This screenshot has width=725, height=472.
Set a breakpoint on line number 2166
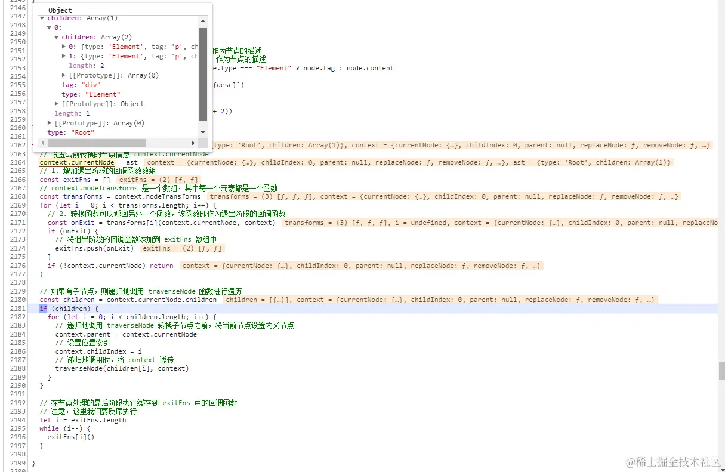click(x=18, y=180)
